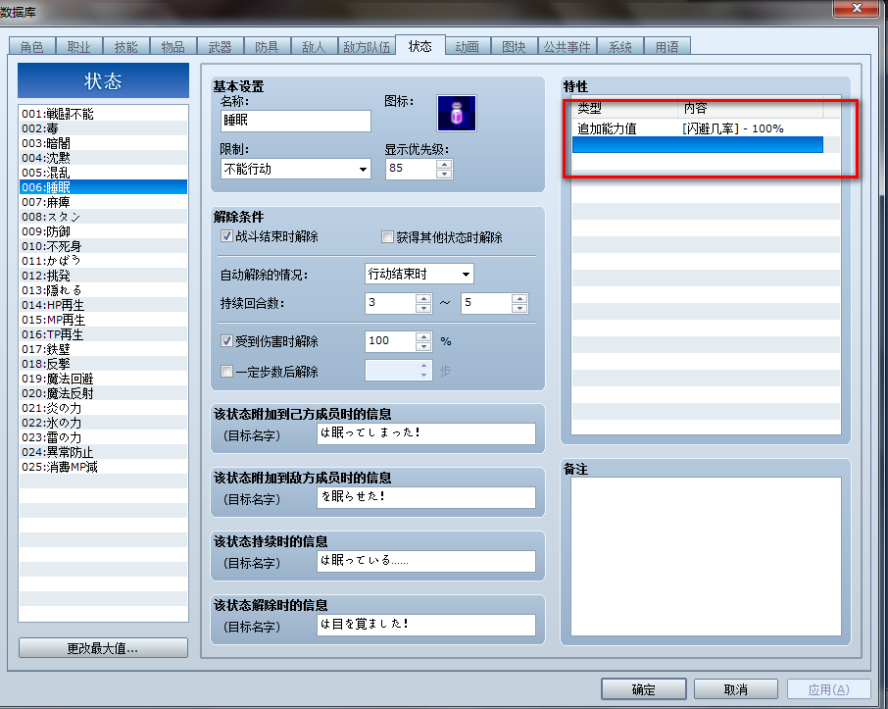Select state 016:TP再生
The height and width of the screenshot is (709, 888).
(x=103, y=334)
